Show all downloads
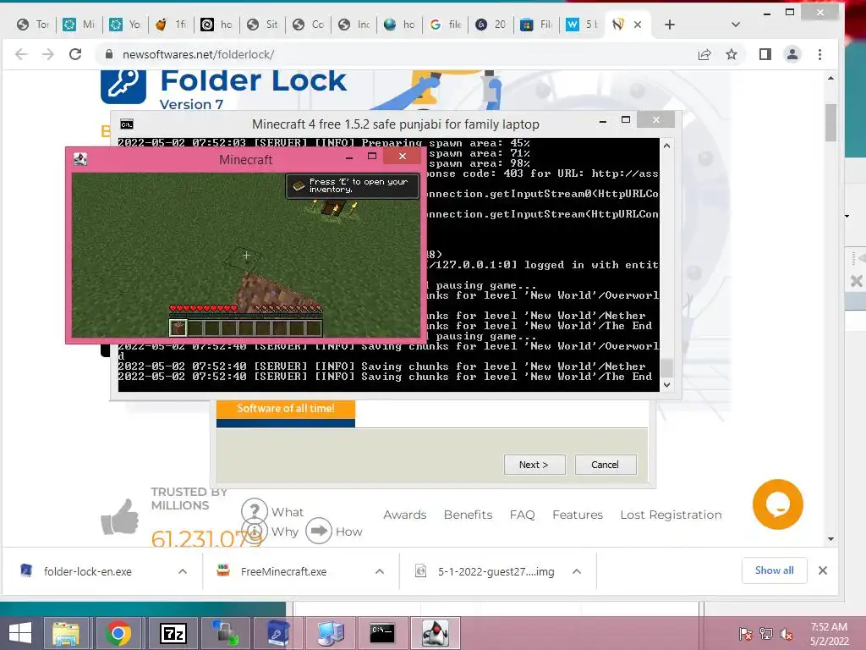 774,570
